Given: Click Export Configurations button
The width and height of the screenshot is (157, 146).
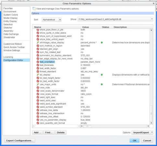Looking at the screenshot, I should tap(20, 140).
